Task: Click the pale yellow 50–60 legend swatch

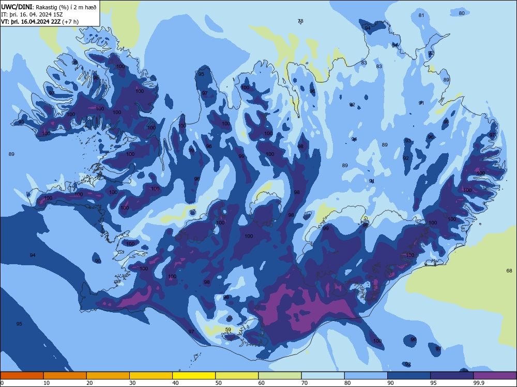Action: [x=237, y=376]
